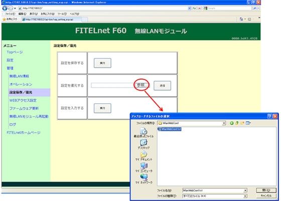Click the キャンセル button in file dialog
The width and height of the screenshot is (281, 201).
coord(266,196)
